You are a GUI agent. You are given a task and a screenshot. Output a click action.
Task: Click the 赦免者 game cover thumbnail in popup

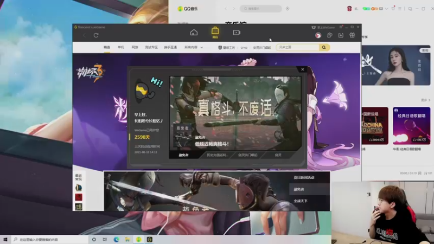tap(182, 136)
